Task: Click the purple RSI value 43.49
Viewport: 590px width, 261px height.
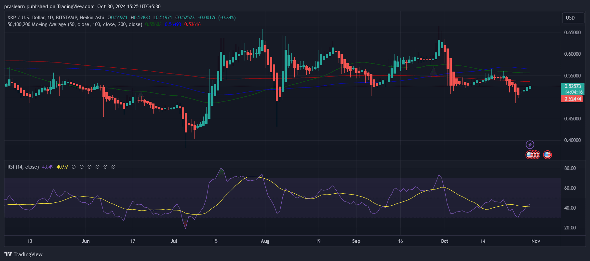Action: tap(48, 167)
